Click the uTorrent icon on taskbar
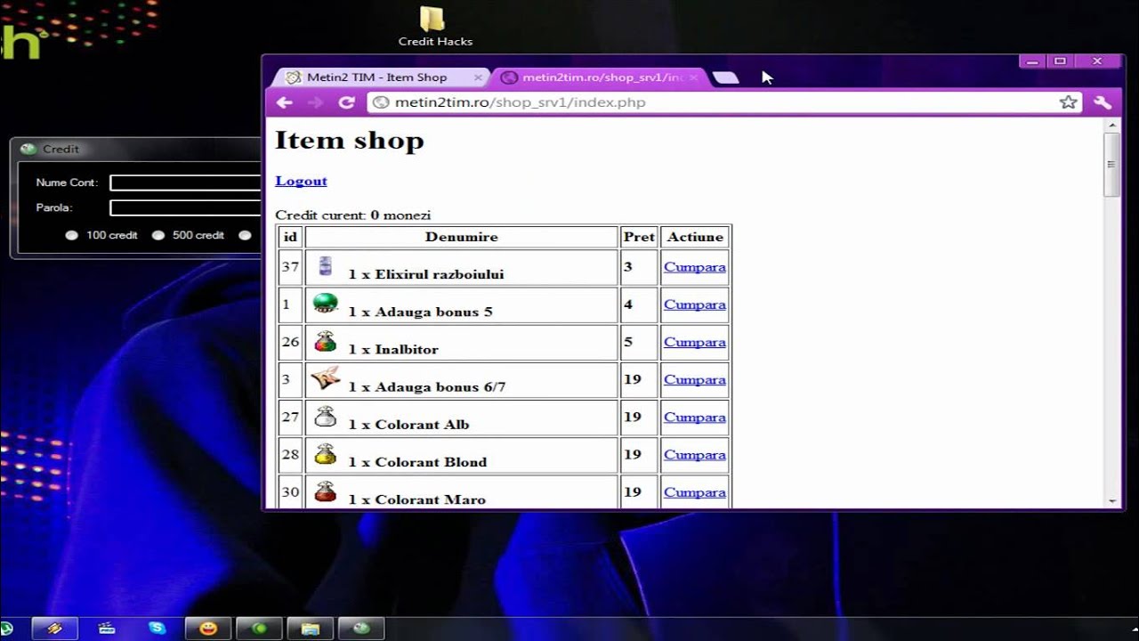Image resolution: width=1139 pixels, height=641 pixels. pos(6,629)
